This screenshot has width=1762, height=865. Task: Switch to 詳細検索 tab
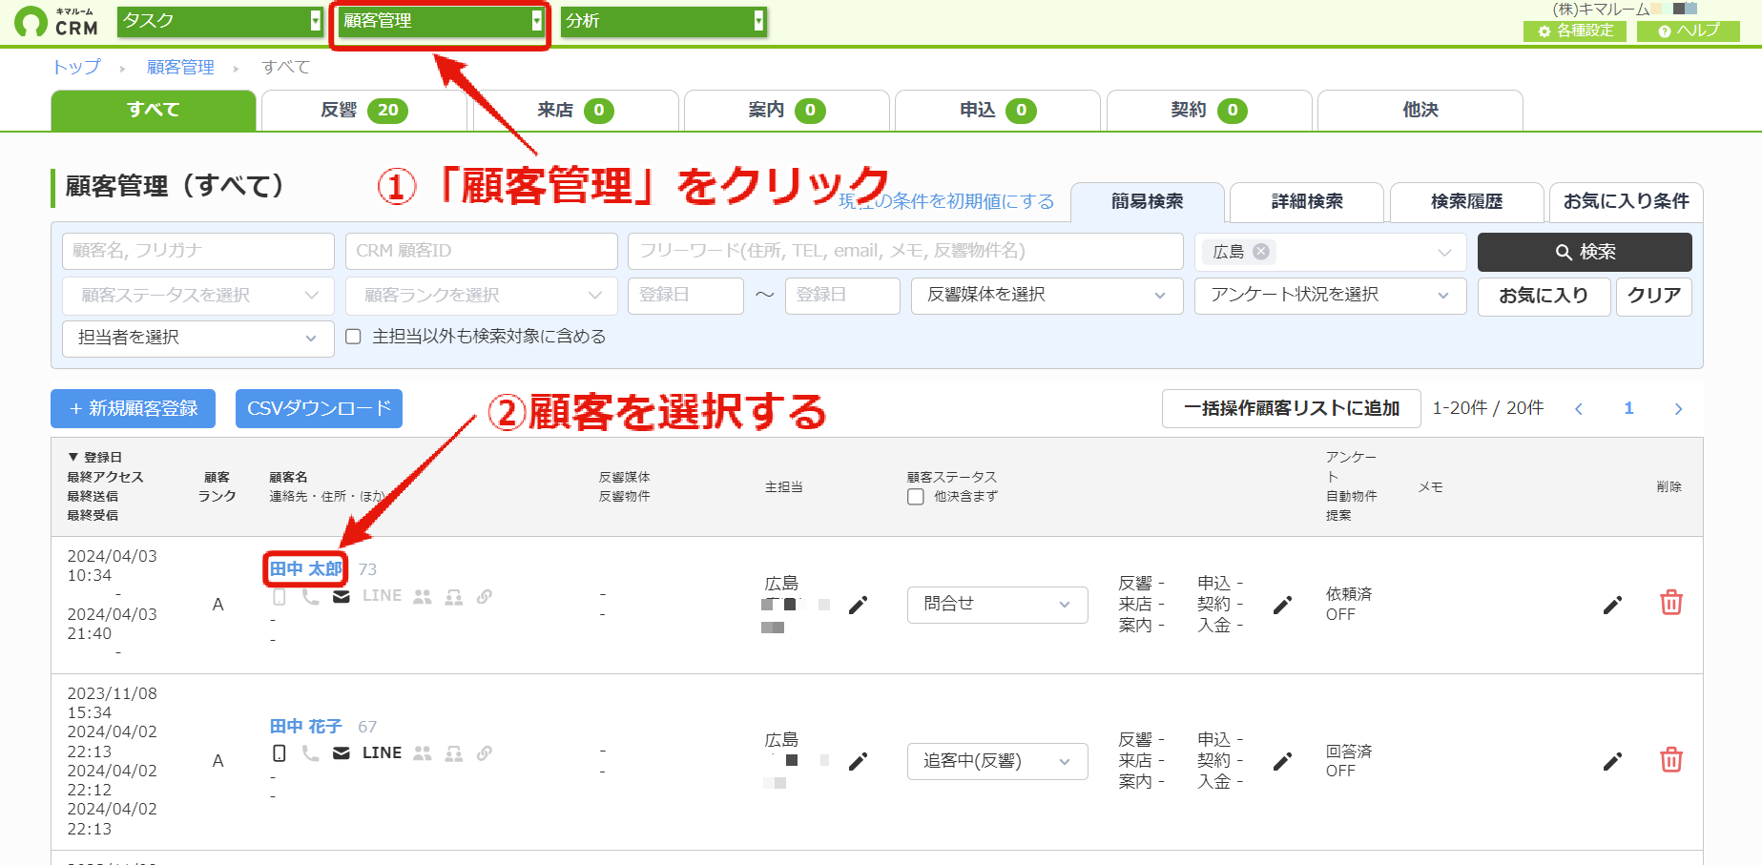pyautogui.click(x=1307, y=202)
